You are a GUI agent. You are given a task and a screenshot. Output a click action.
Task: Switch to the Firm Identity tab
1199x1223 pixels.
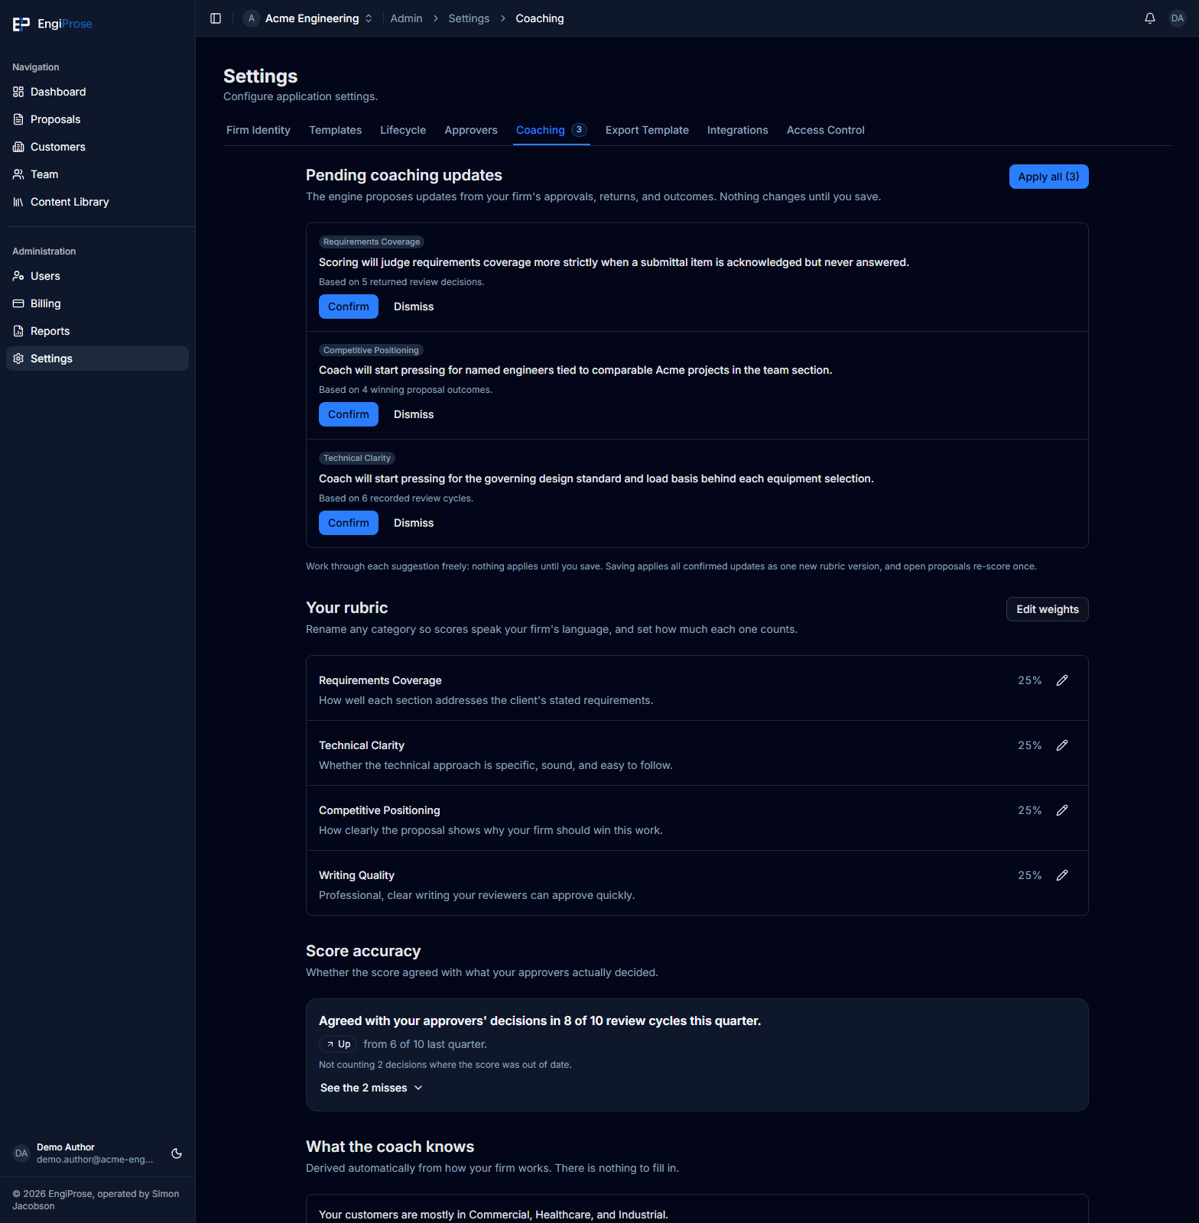pos(258,130)
